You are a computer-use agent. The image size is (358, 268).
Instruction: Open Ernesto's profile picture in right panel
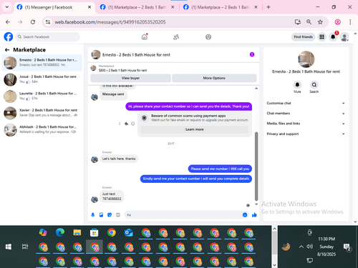306,59
